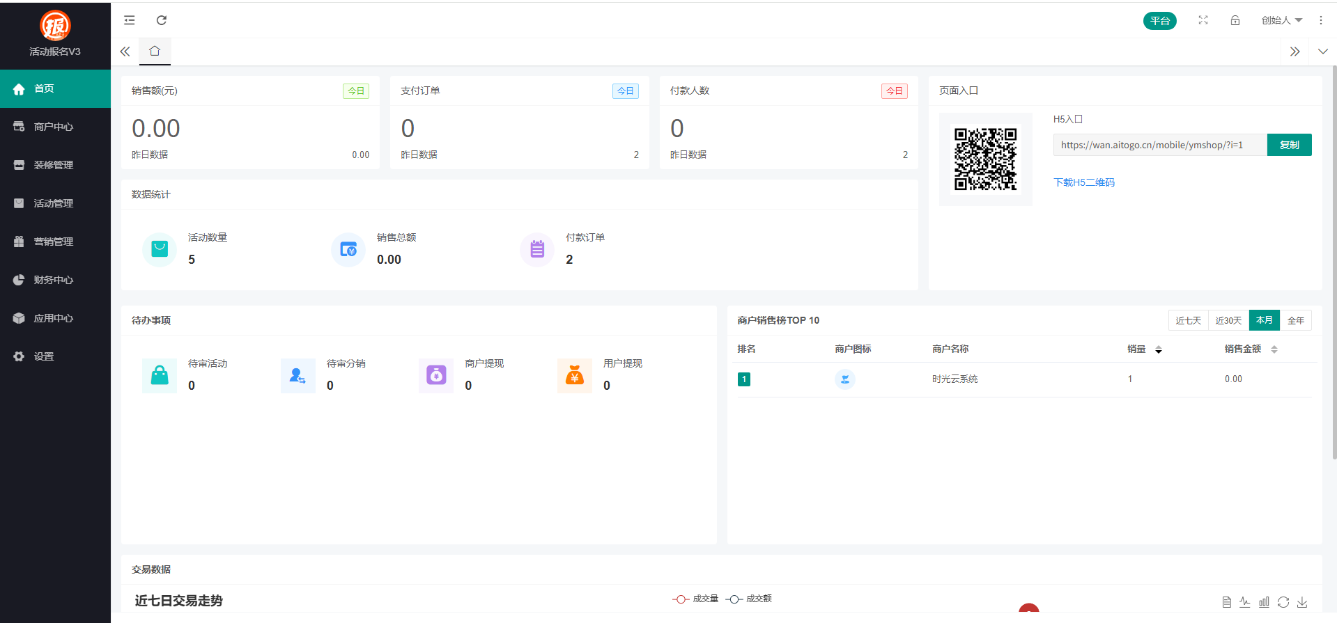Toggle the 成交量 legend series

click(695, 599)
